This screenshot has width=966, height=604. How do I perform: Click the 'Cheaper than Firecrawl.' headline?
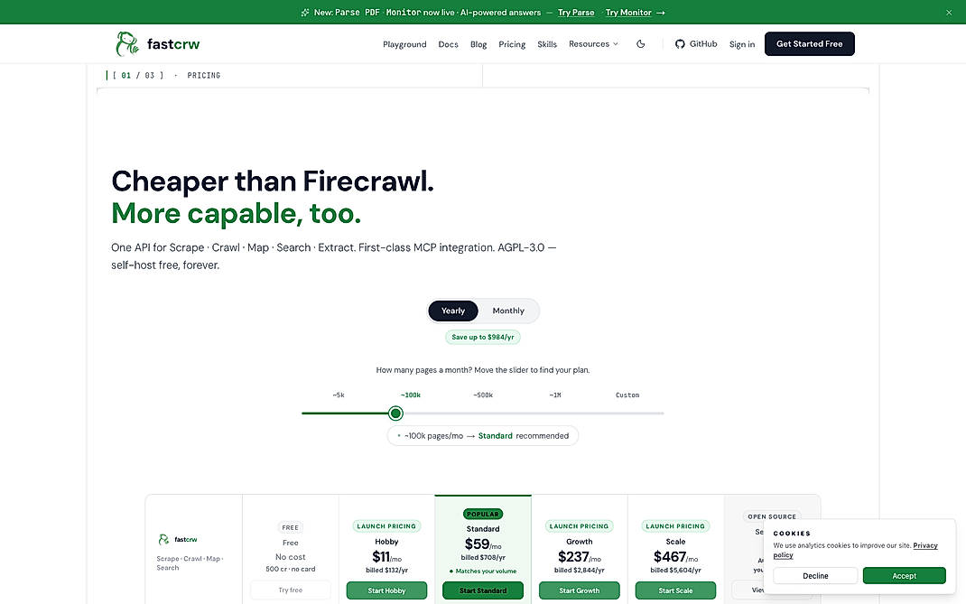(x=273, y=181)
